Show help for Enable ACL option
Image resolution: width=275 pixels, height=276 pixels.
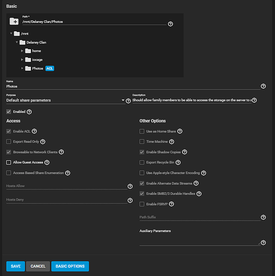pos(34,131)
